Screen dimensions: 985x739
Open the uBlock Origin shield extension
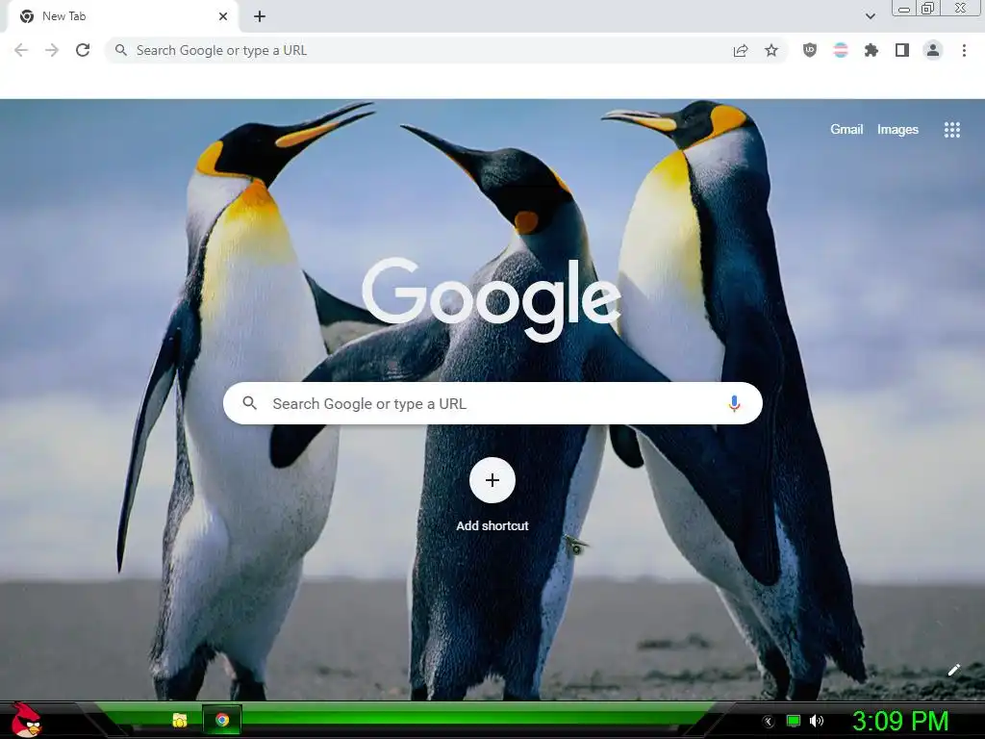click(810, 50)
